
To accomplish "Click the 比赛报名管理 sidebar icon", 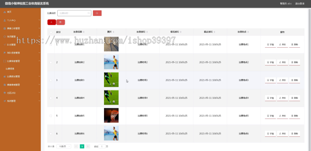I will coord(5,76).
